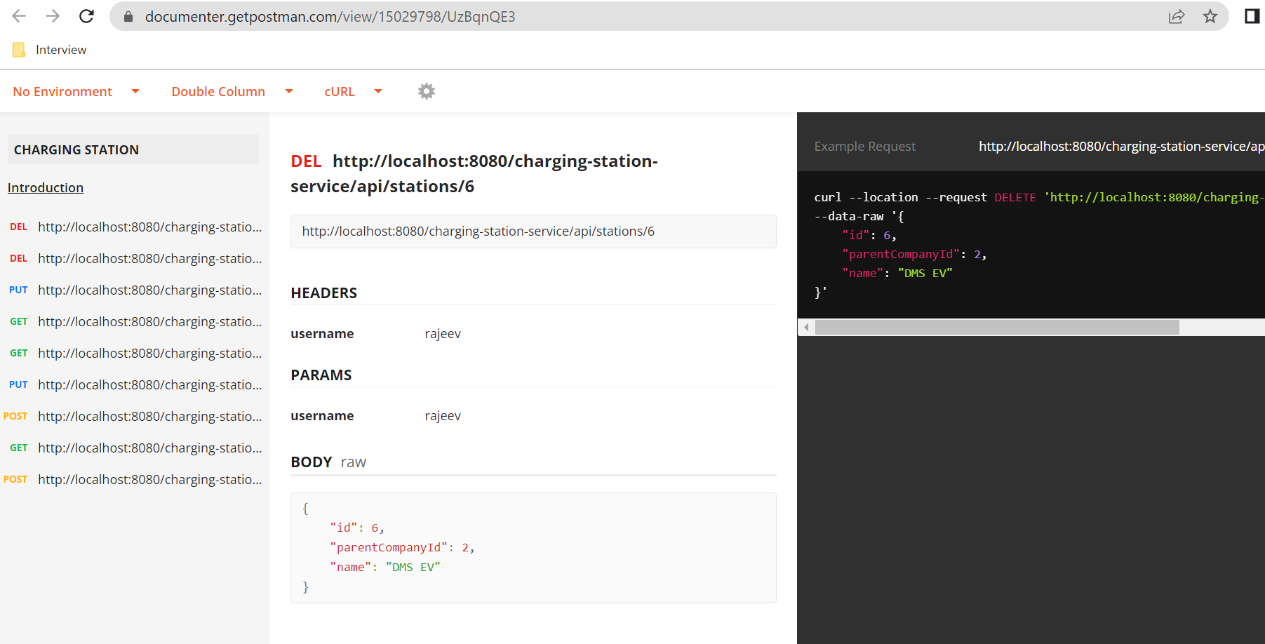Open the first PUT request in sidebar
Screen dimensions: 1265x644
(135, 290)
